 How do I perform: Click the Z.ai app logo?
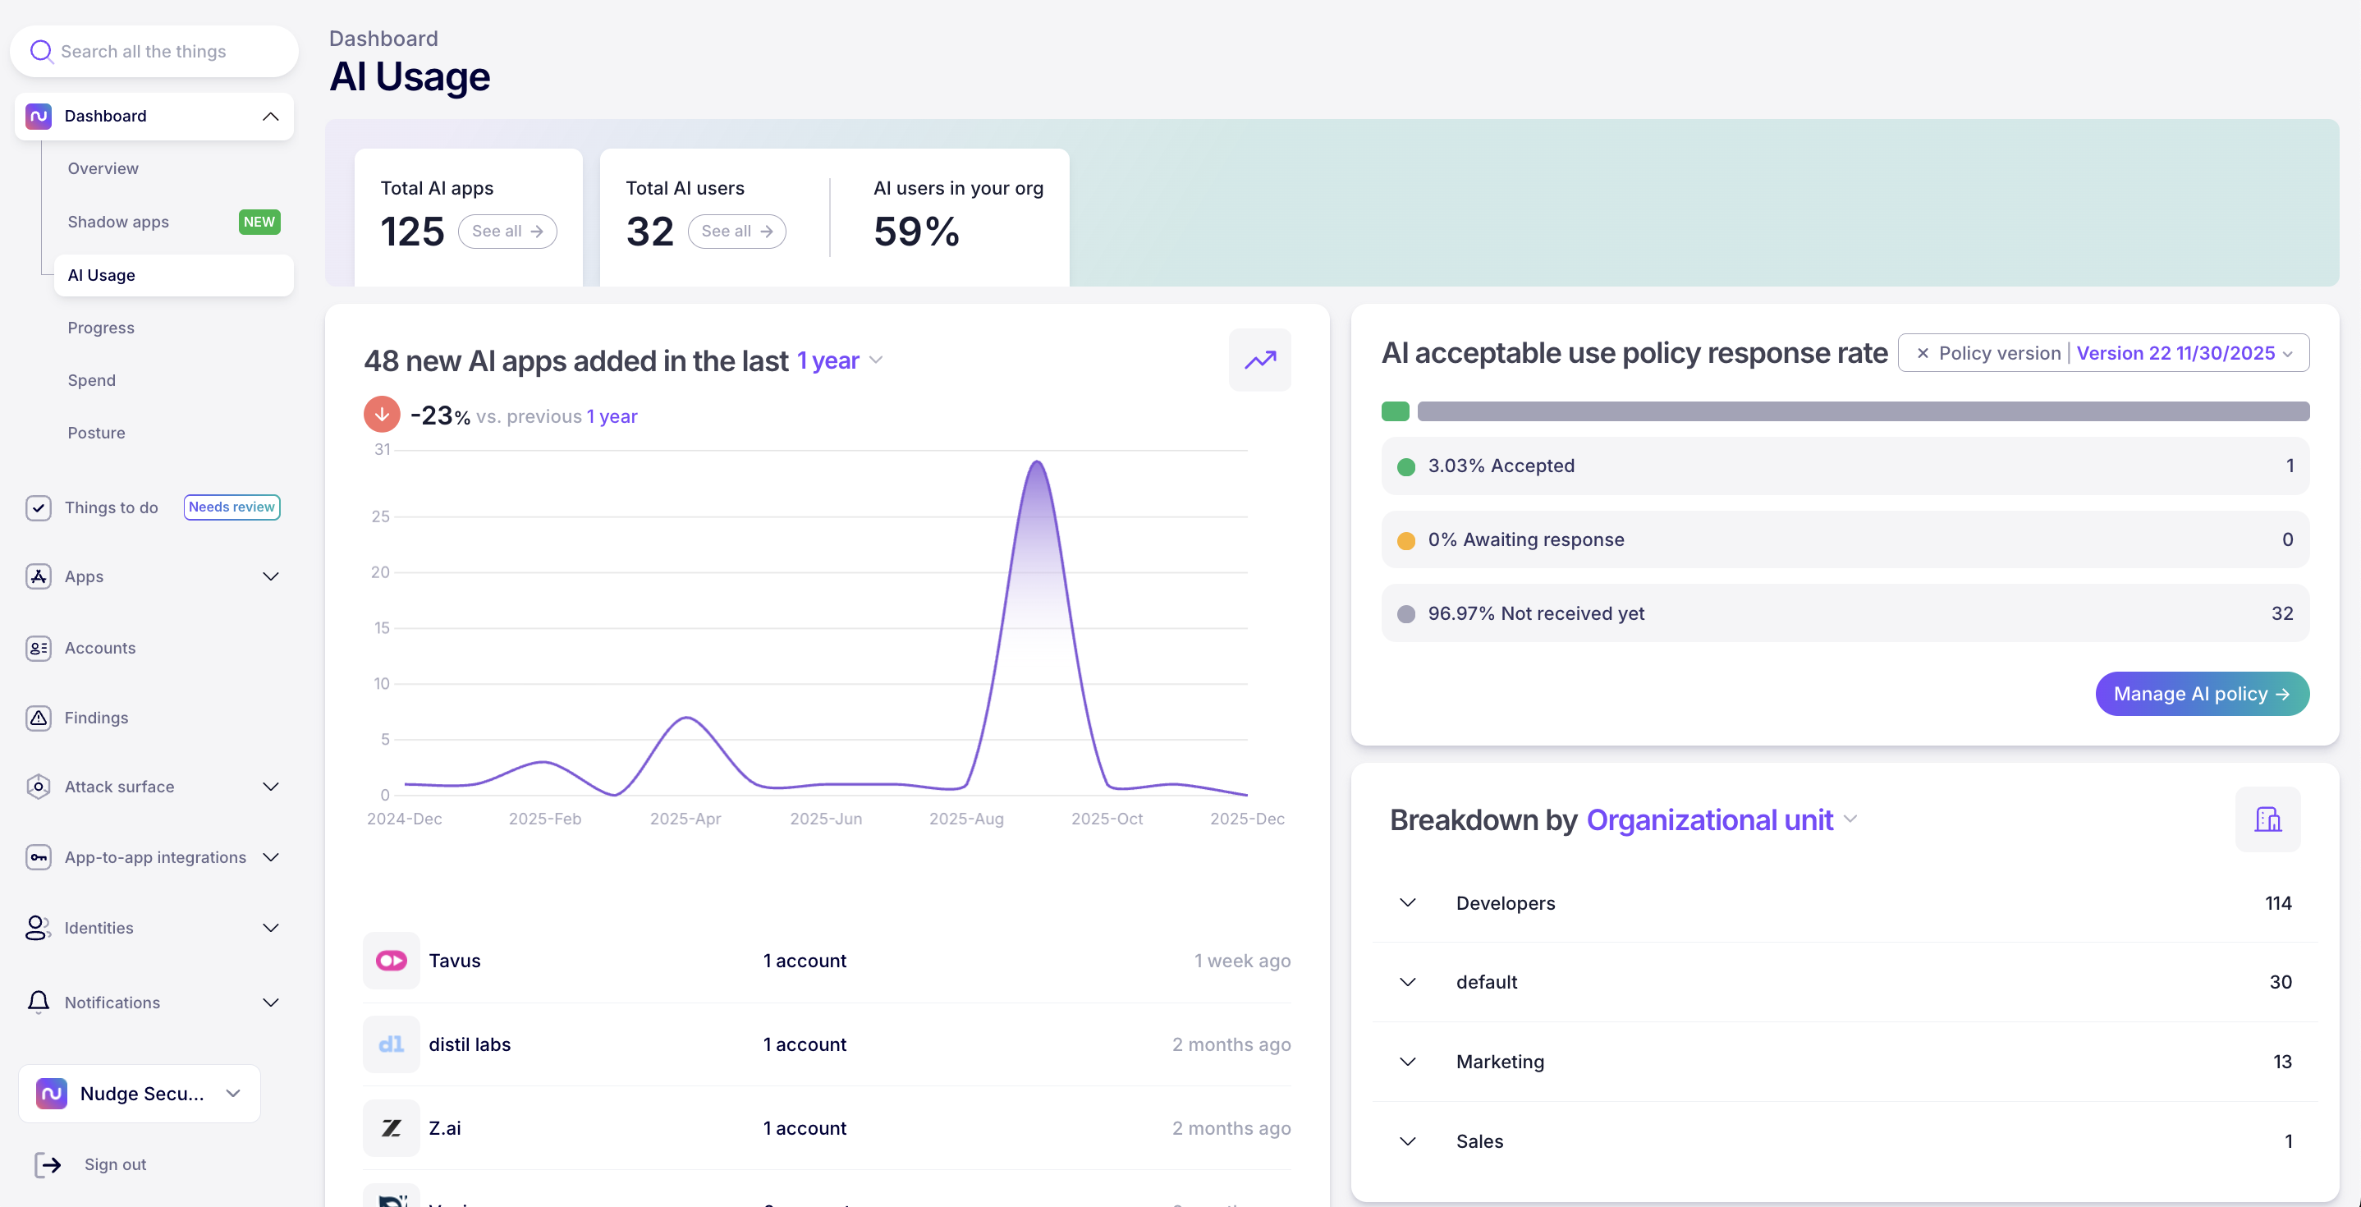[392, 1128]
